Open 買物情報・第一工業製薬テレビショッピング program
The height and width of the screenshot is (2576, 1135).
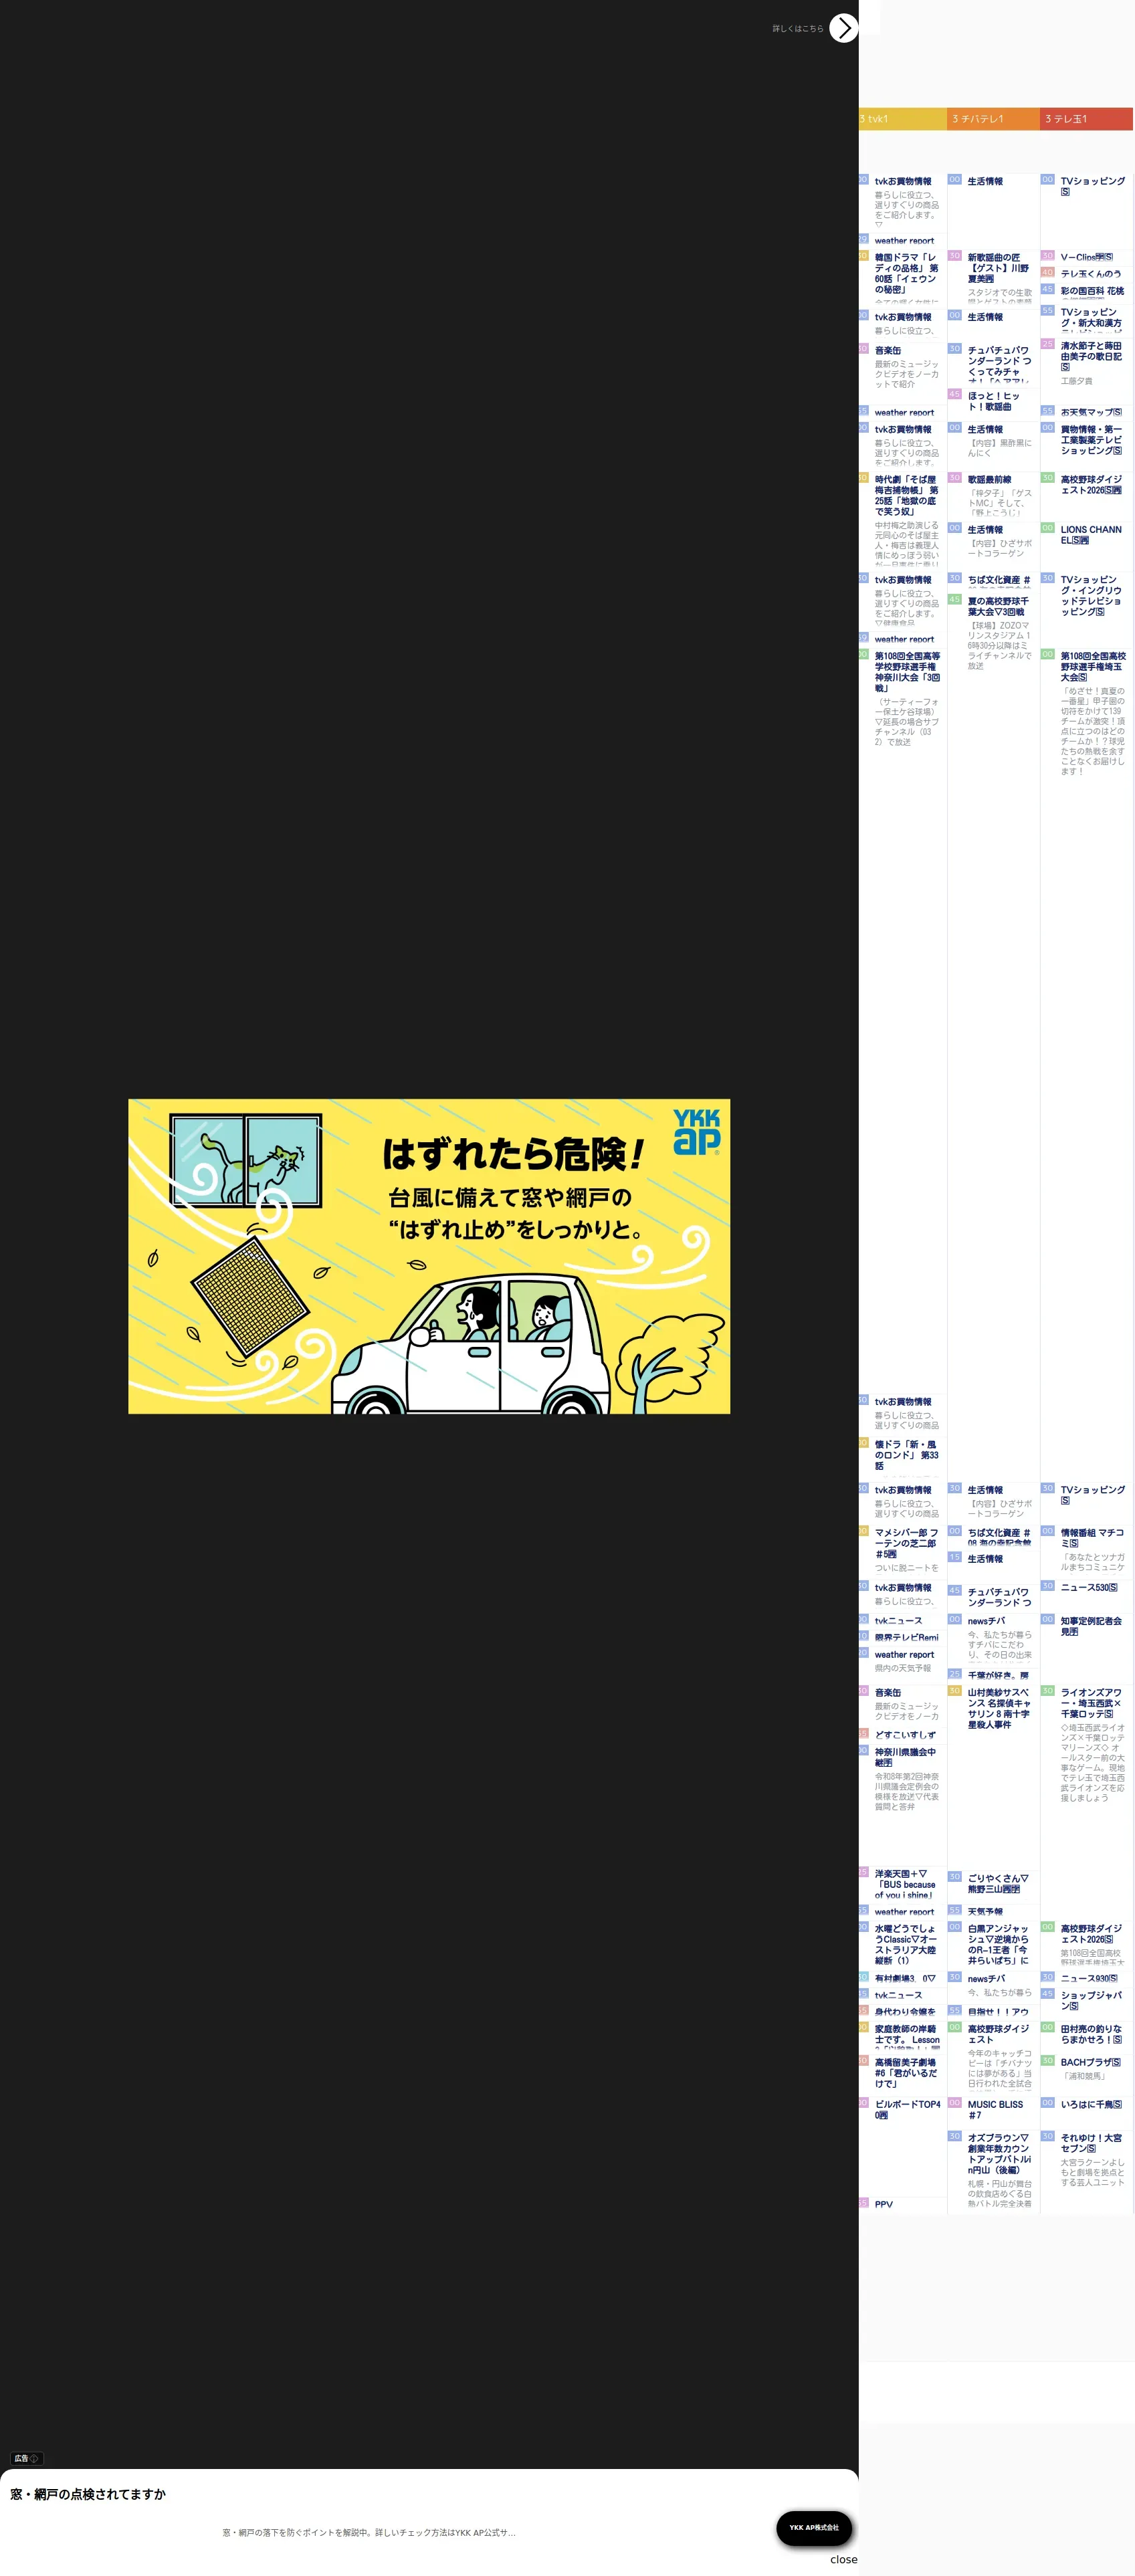coord(1091,440)
